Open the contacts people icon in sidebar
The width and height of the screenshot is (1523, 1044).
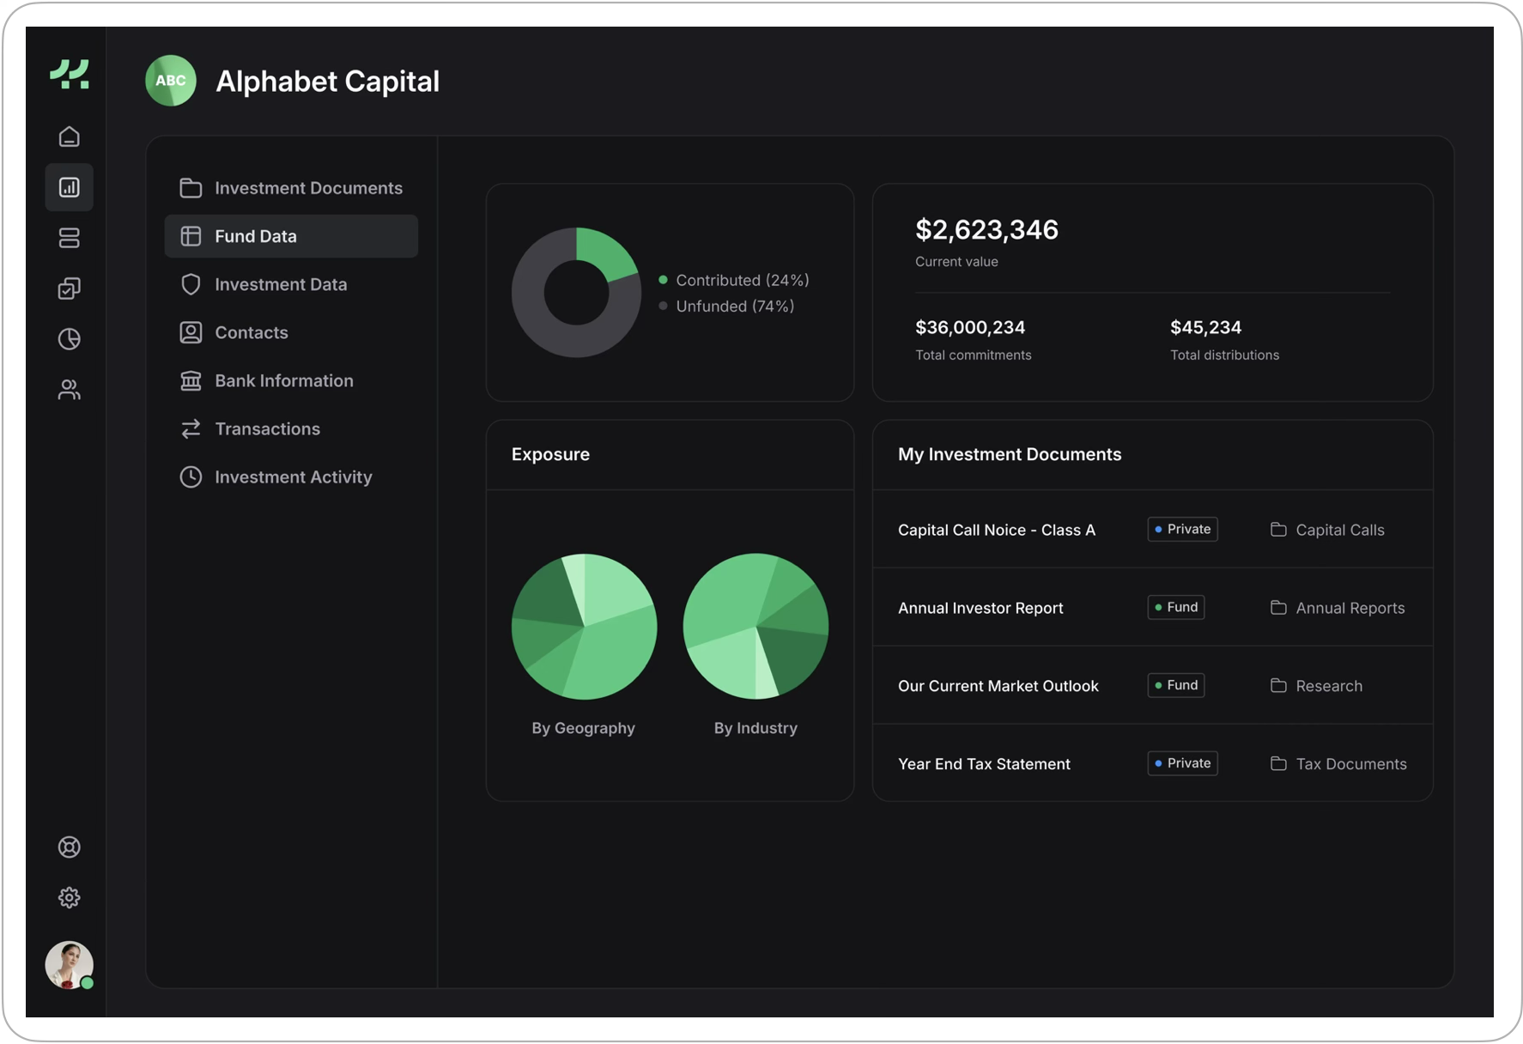point(69,391)
